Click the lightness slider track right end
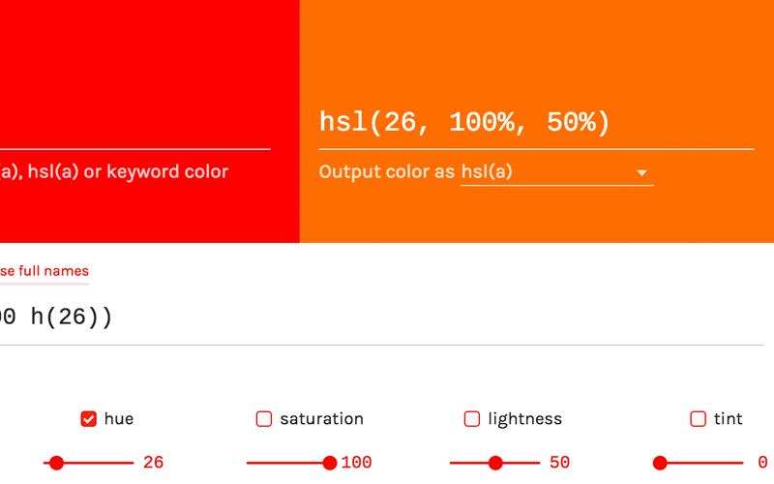 pos(537,463)
